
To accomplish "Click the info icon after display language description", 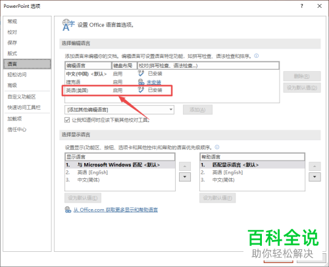I will coord(217,147).
